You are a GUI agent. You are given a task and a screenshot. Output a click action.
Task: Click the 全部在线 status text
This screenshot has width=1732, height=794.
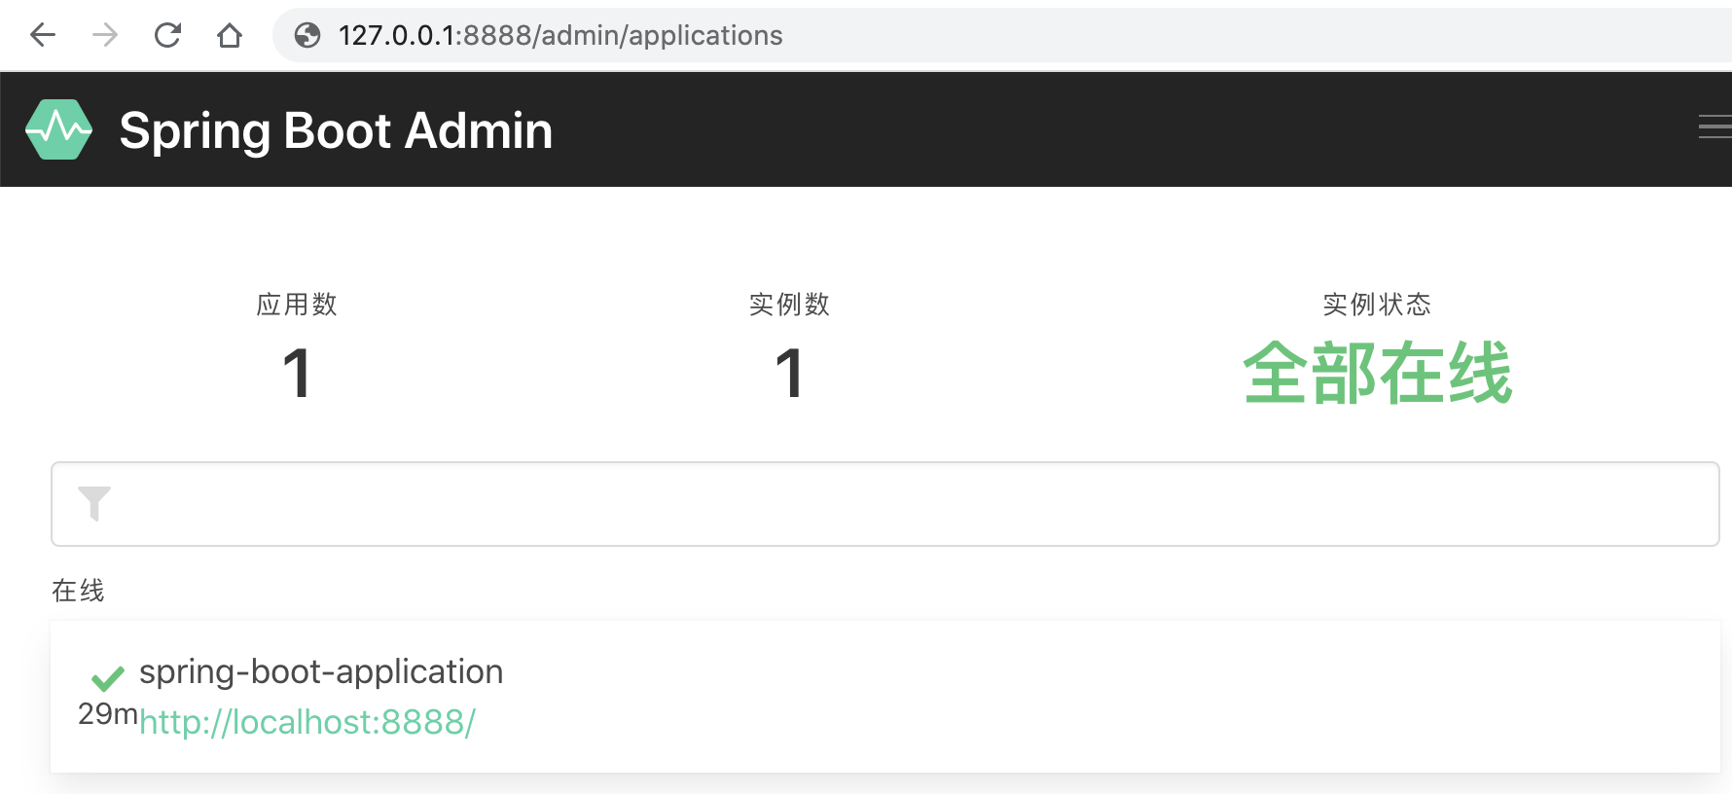point(1377,374)
